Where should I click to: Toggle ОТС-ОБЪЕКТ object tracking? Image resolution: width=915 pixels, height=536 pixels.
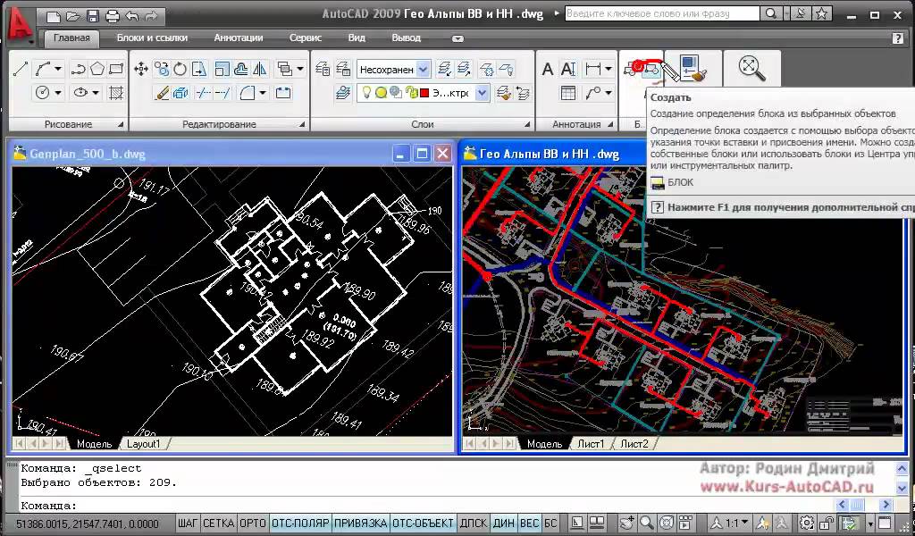(423, 523)
